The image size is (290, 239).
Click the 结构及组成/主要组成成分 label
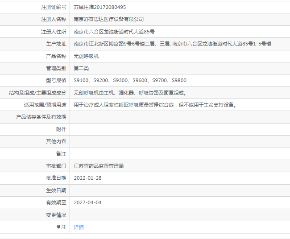37,93
